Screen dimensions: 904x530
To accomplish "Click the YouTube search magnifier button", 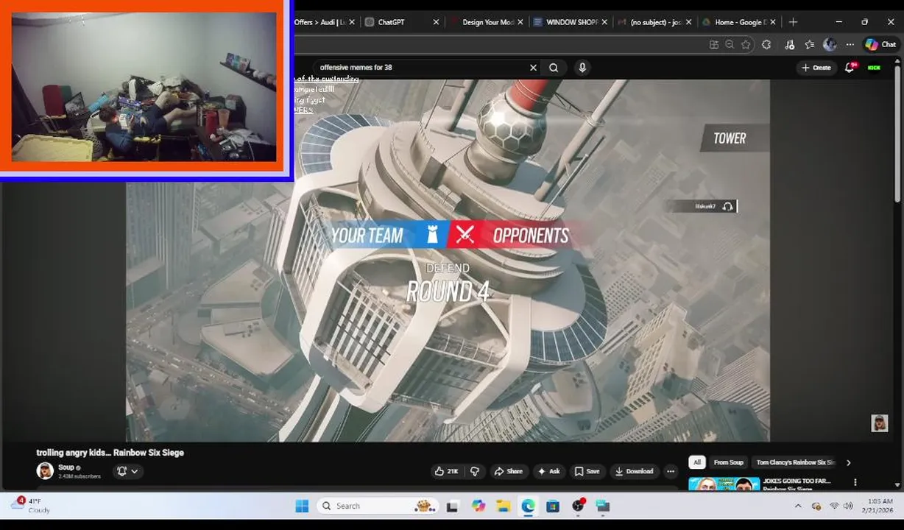I will (x=554, y=68).
